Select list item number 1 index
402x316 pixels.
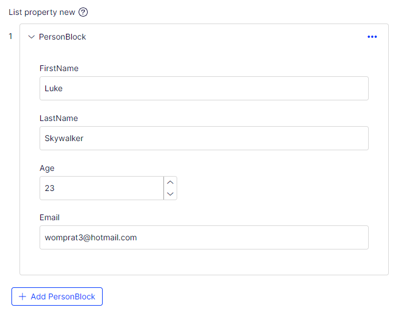click(x=10, y=36)
